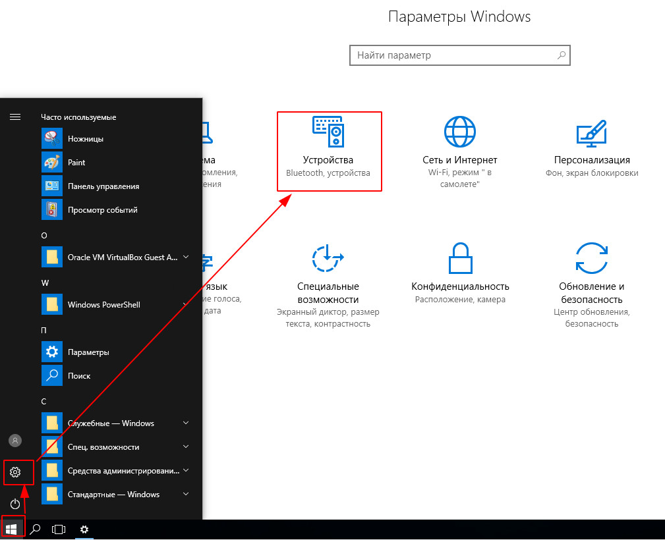The width and height of the screenshot is (665, 540).
Task: Click the Windows PowerShell folder icon
Action: tap(52, 305)
